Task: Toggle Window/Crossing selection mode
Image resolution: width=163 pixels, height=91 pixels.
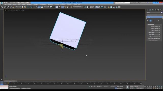Action: (x=31, y=7)
